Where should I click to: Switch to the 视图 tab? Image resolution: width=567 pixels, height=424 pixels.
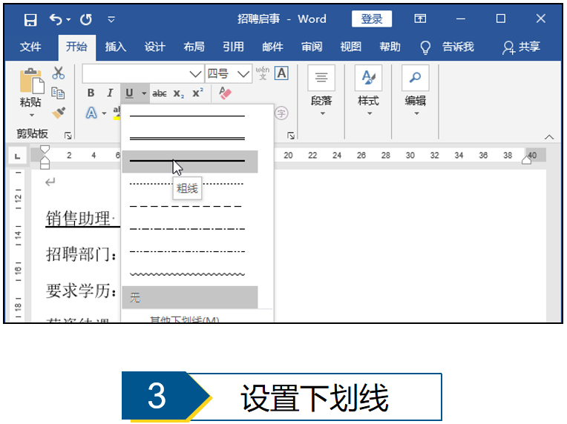(351, 47)
